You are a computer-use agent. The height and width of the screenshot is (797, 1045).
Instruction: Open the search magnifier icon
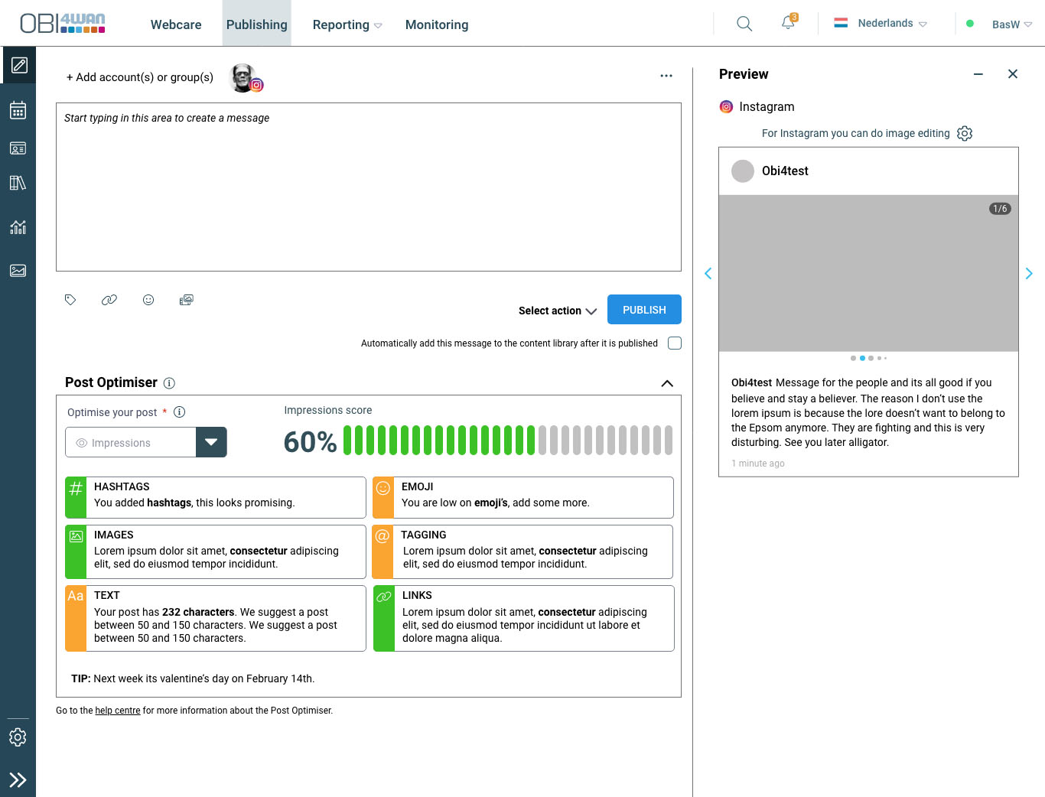[x=744, y=24]
